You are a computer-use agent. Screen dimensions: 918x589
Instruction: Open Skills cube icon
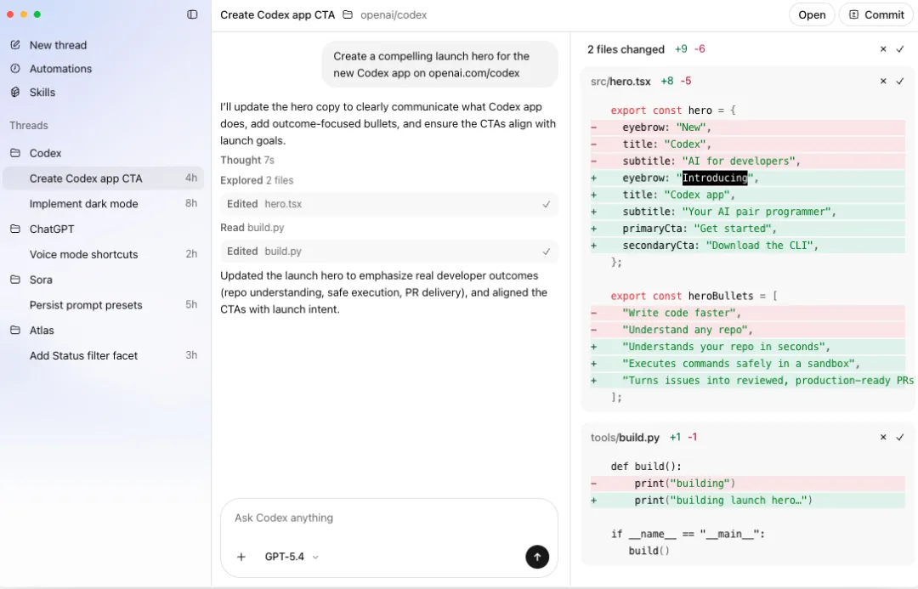pos(15,92)
